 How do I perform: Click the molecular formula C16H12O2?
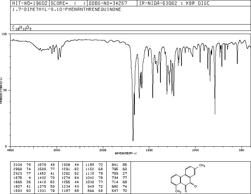[x=22, y=28]
